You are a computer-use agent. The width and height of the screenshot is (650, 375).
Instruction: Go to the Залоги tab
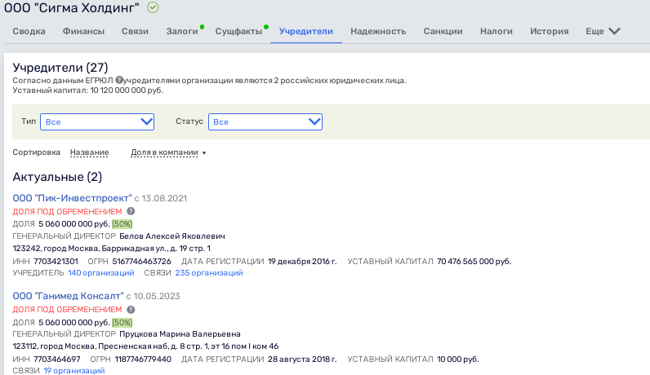[182, 32]
